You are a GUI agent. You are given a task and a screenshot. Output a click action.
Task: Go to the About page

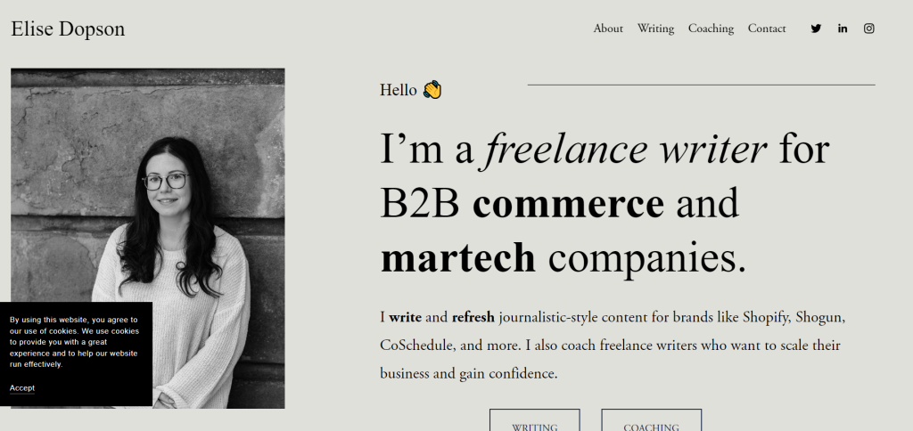click(608, 28)
